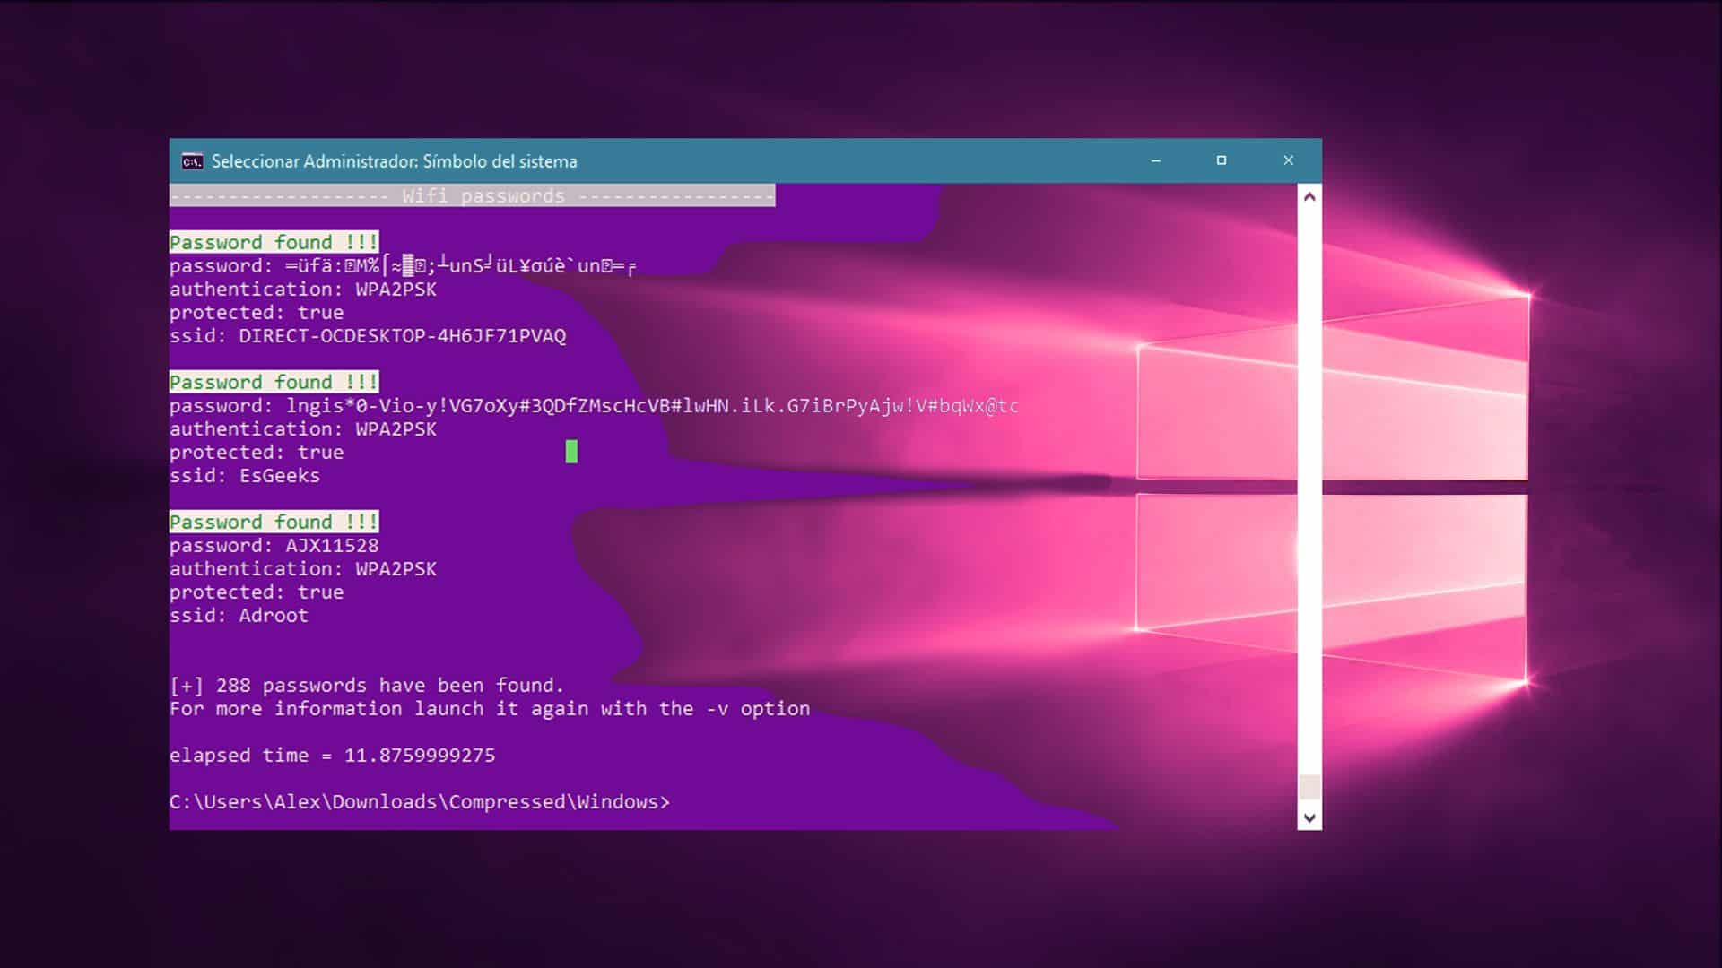The height and width of the screenshot is (968, 1722).
Task: Select the Adroot SSID line
Action: (x=239, y=615)
